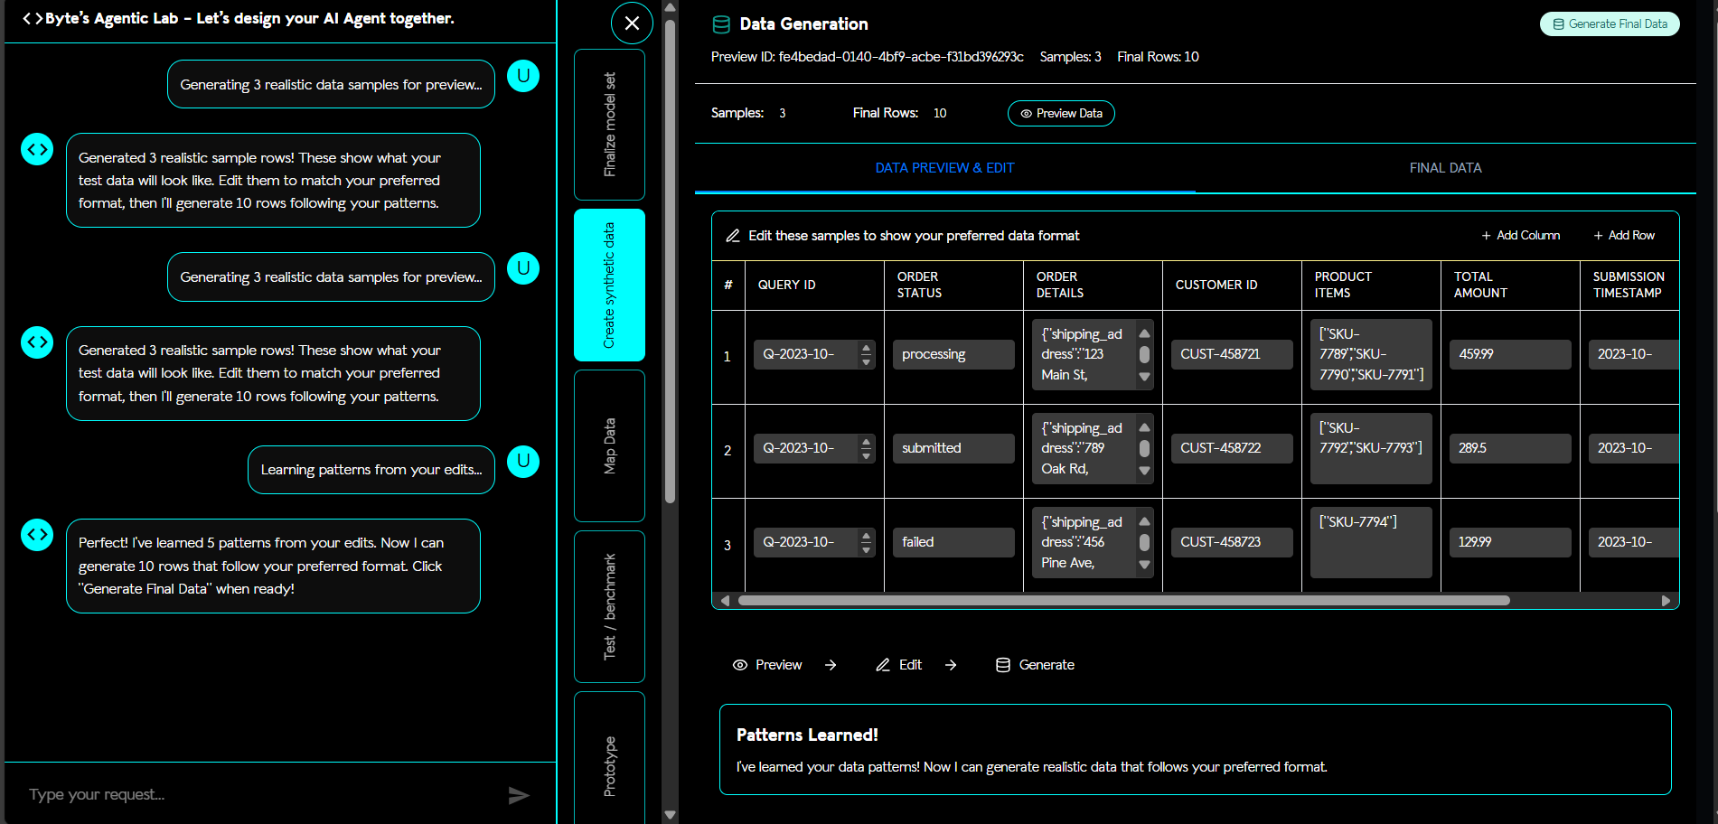Close the side panel with X button
The image size is (1718, 824).
coord(632,23)
